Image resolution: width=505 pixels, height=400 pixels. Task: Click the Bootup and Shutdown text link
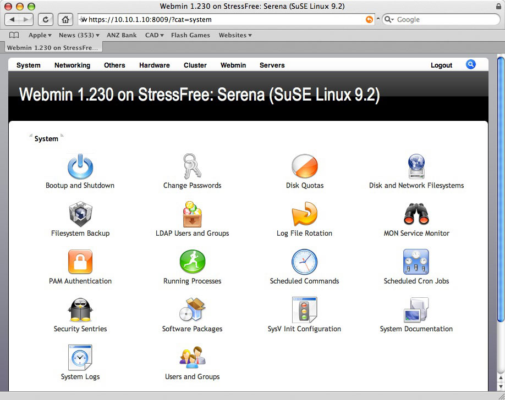click(x=80, y=185)
